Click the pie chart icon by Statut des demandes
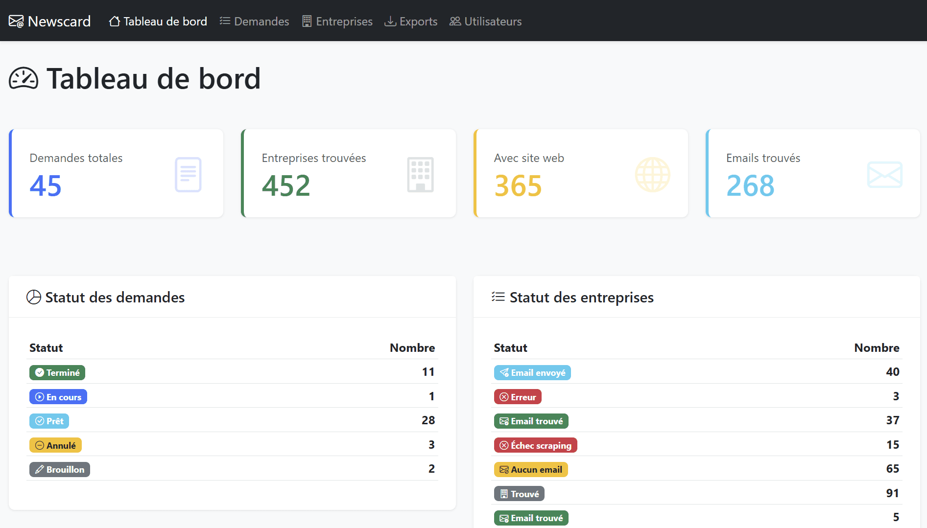This screenshot has width=927, height=528. tap(34, 297)
